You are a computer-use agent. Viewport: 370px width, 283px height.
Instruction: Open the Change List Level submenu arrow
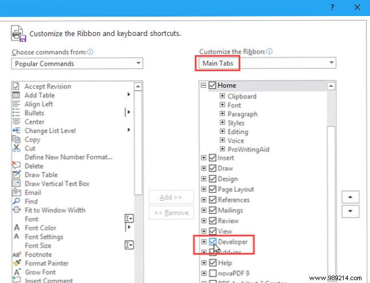129,130
